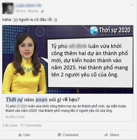The image size is (137, 140).
Task: Open the blurred poster name link
Action: 28,6
